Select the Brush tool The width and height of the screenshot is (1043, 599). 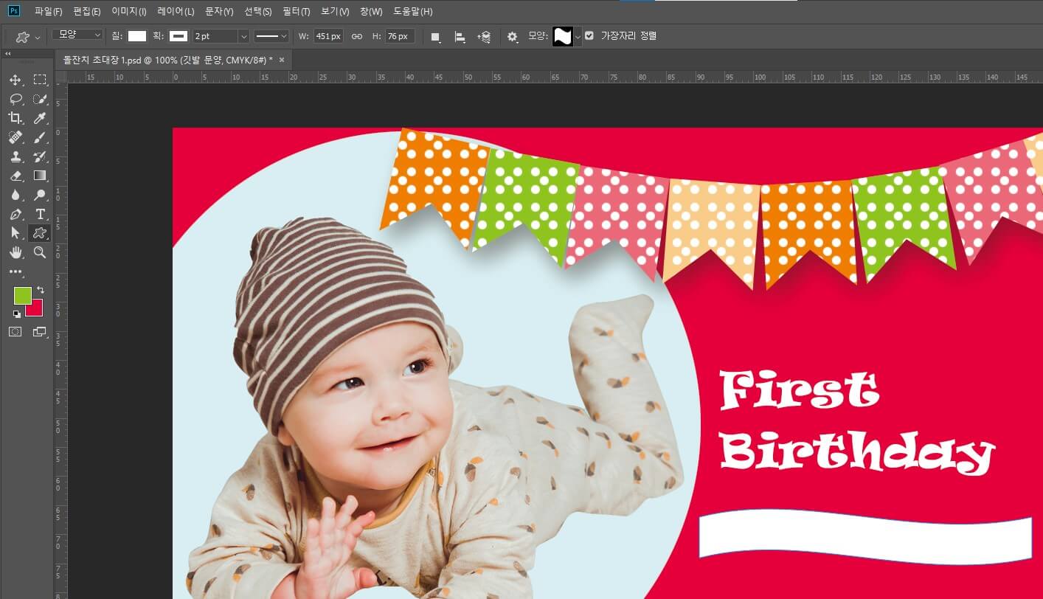coord(40,137)
